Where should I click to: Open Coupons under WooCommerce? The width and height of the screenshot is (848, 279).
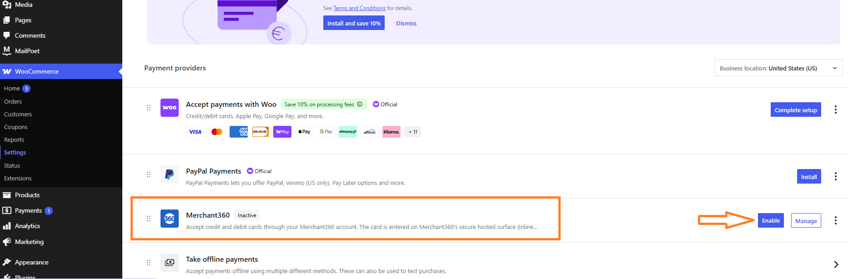coord(15,127)
